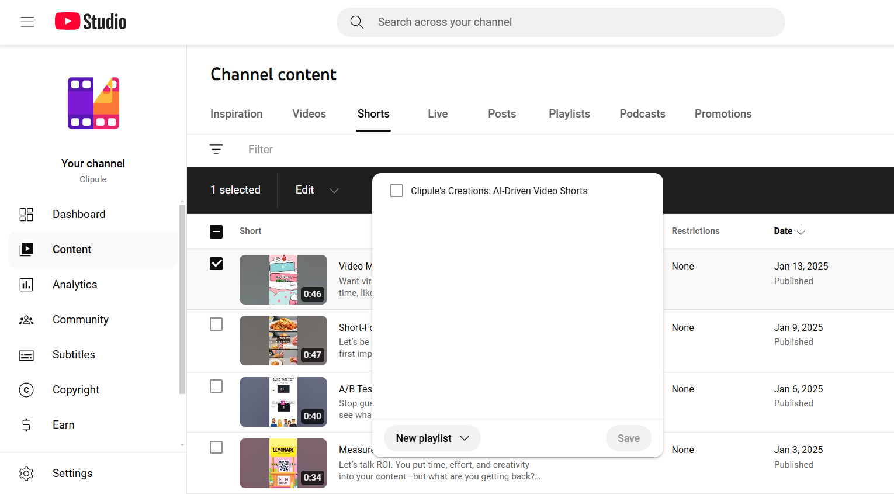Switch to the Videos tab
894x494 pixels.
point(309,114)
